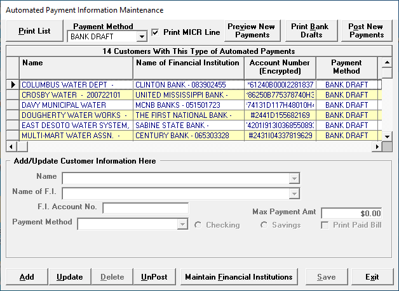
Task: Click the row selector for DAVY MUNICIPAL WATER
Action: click(13, 105)
